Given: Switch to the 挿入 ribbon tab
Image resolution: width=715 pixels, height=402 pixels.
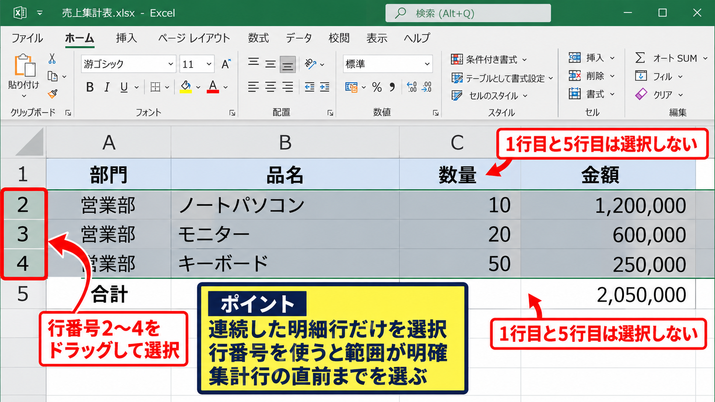Looking at the screenshot, I should (127, 38).
